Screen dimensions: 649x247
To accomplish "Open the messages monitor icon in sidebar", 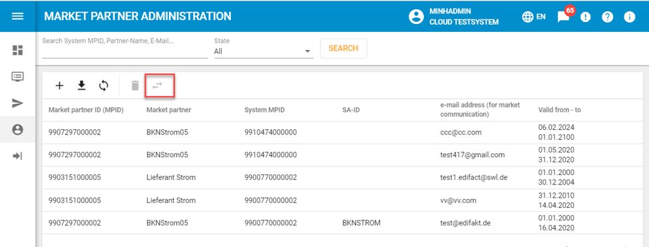I will tap(18, 77).
